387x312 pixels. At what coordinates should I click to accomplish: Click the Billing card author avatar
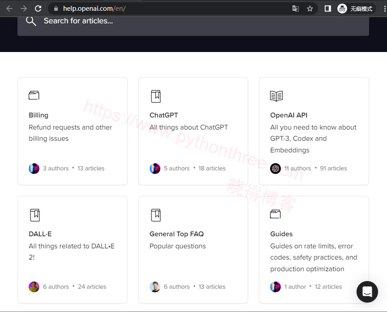pos(34,169)
